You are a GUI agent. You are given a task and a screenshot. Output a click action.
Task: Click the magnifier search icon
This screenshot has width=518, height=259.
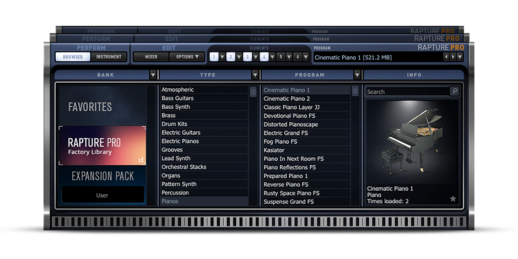(454, 91)
